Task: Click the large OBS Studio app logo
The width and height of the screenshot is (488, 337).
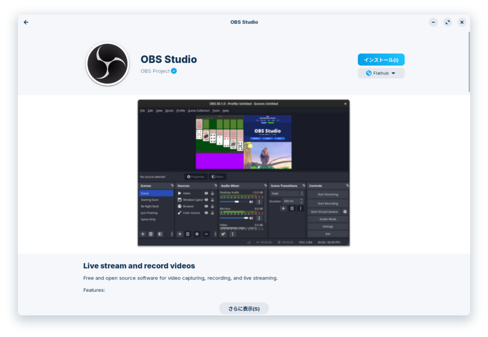Action: (x=107, y=64)
